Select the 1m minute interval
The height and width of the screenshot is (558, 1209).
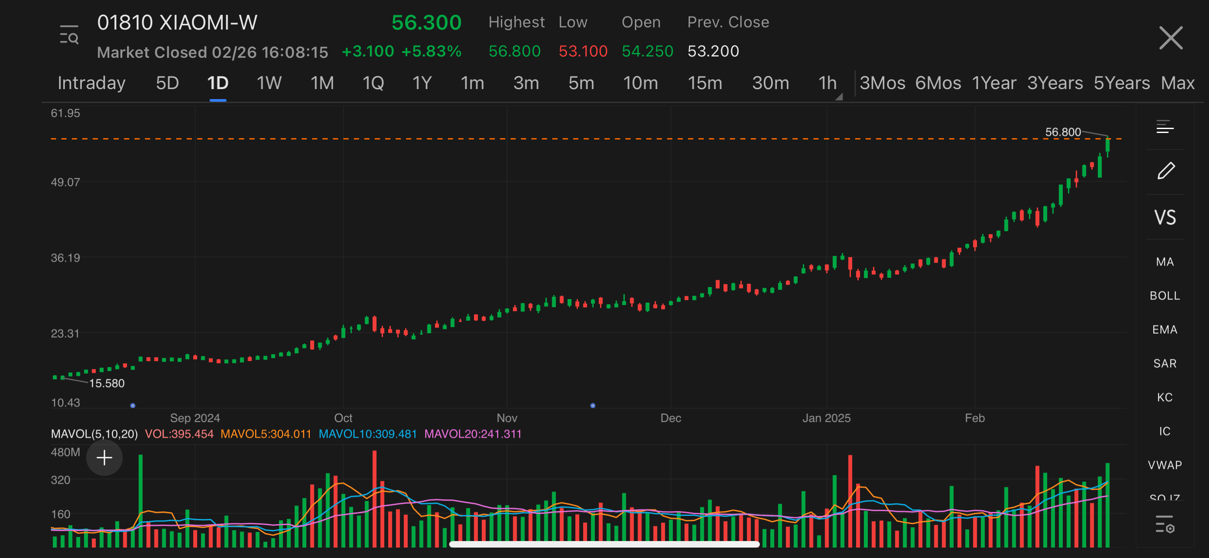pos(472,83)
